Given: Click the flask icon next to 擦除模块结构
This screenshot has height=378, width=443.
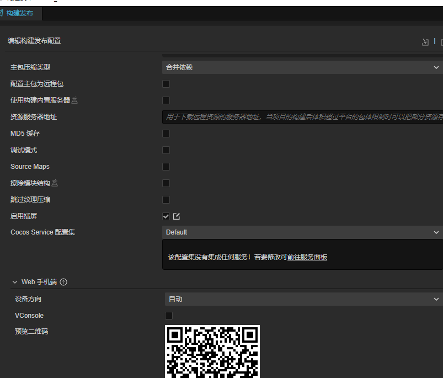Looking at the screenshot, I should pyautogui.click(x=55, y=183).
